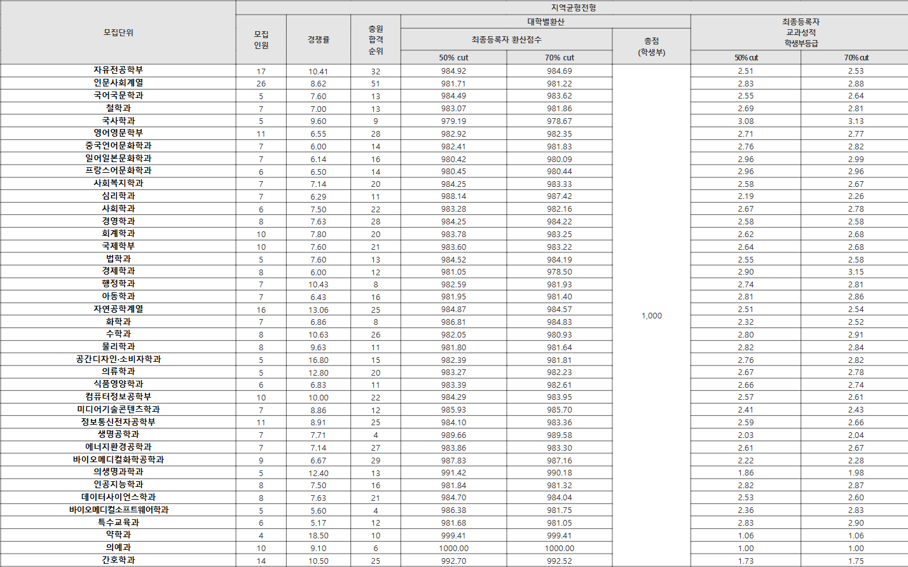Click the 인문사회계열 recruitment count 26
Viewport: 908px width, 567px height.
261,84
